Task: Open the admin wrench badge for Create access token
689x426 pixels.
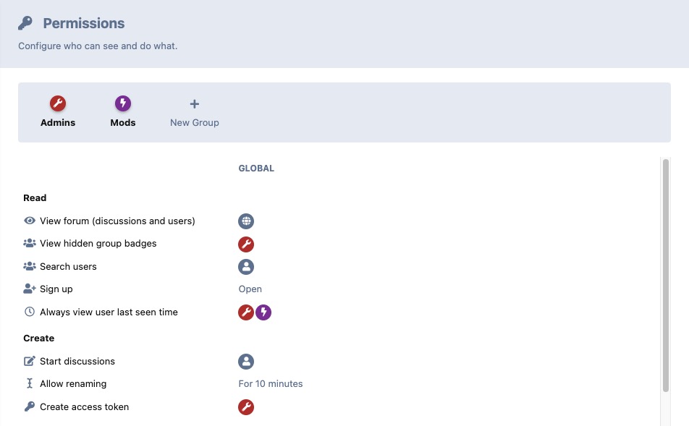Action: click(246, 407)
